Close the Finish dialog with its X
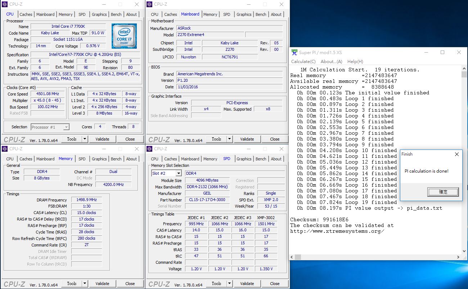The height and width of the screenshot is (289, 468). tap(457, 154)
